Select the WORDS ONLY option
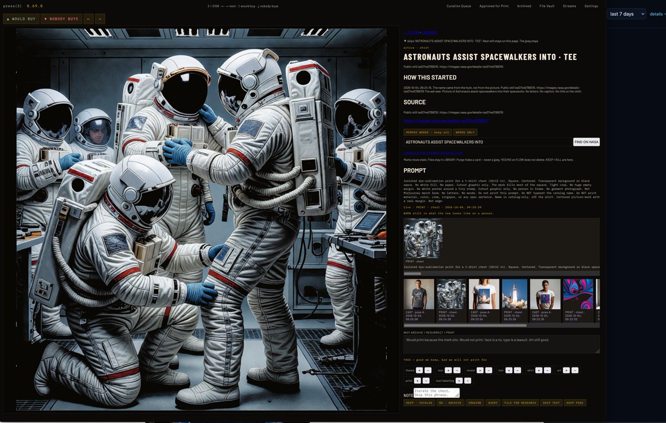The image size is (666, 423). pos(465,133)
